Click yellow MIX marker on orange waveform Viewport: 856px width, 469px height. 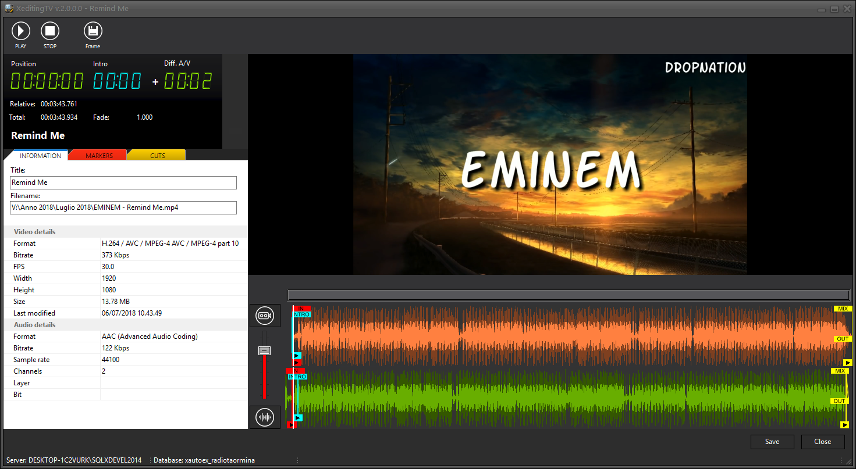(x=843, y=309)
